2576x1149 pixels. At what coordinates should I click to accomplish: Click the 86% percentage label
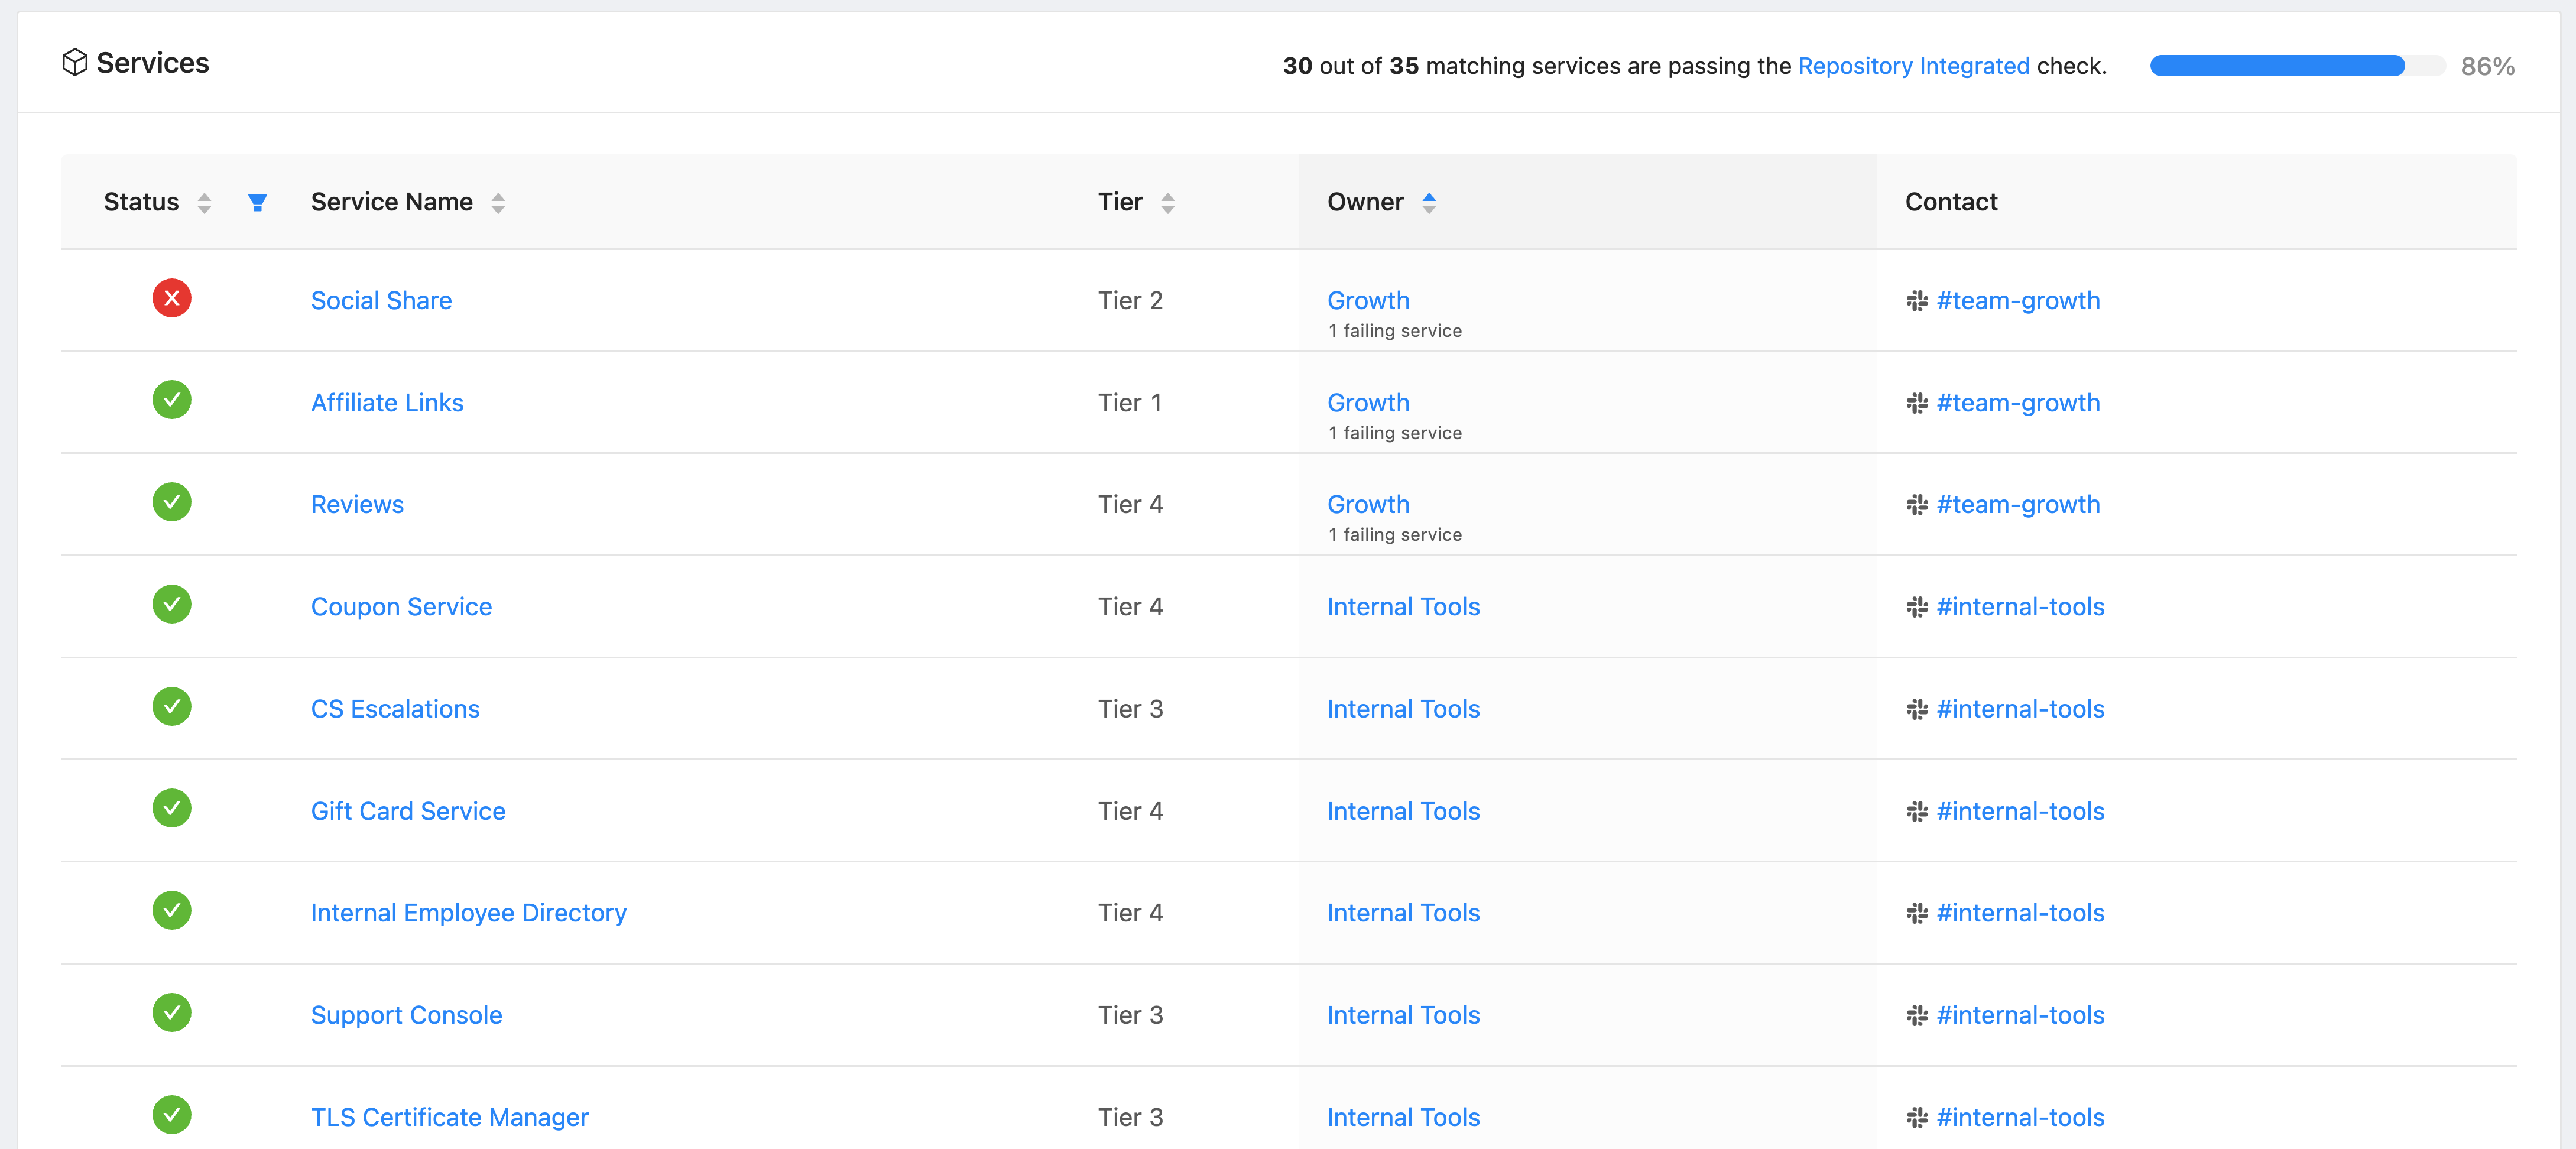[x=2487, y=66]
